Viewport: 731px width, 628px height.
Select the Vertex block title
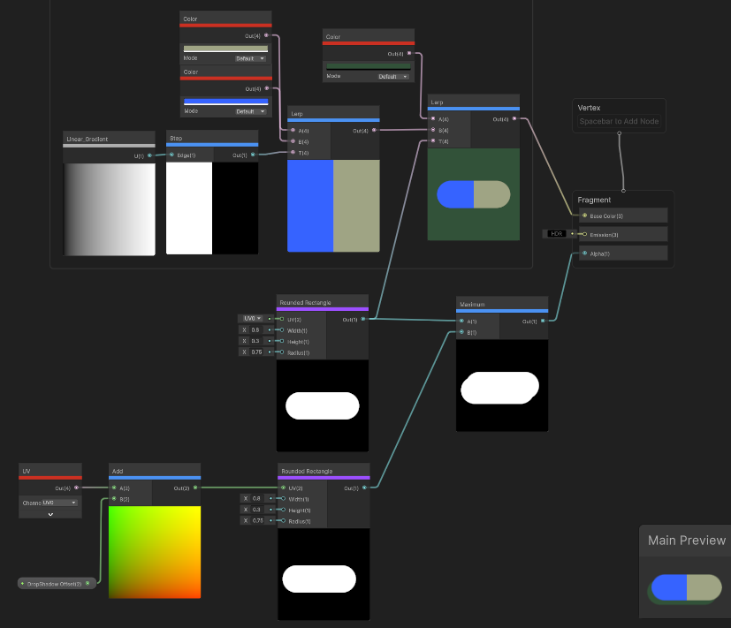[589, 108]
